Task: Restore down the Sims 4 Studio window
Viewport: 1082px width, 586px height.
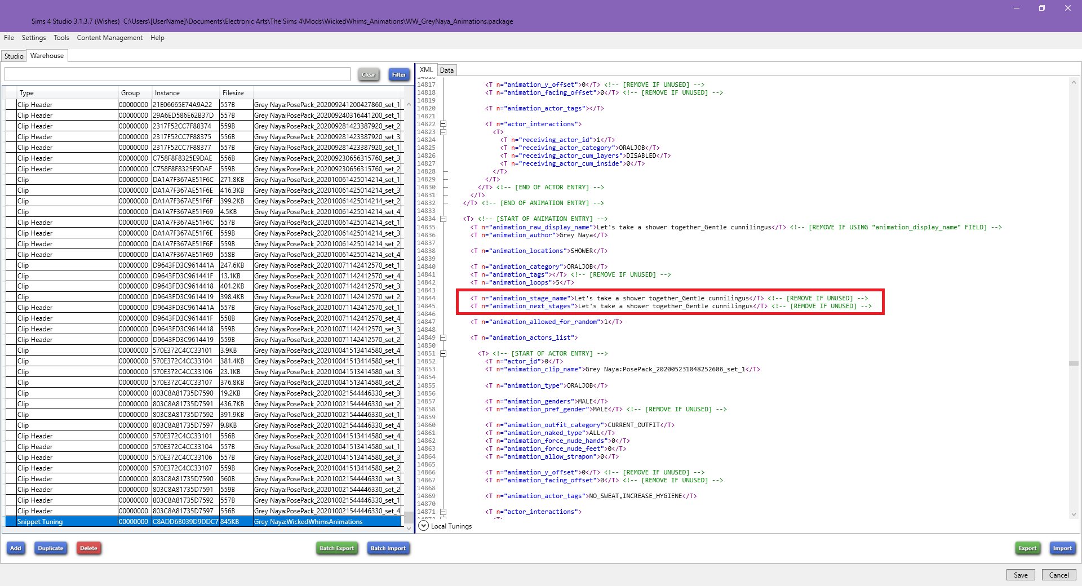Action: click(x=1041, y=8)
